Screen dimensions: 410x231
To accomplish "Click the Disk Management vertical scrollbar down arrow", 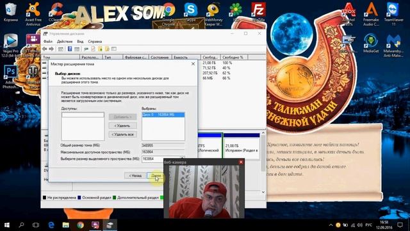I will [x=263, y=192].
